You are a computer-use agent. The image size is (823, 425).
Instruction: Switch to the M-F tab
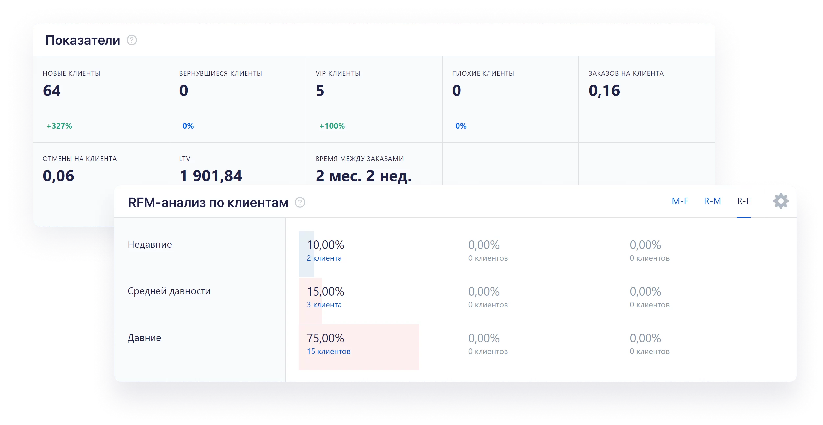coord(680,201)
